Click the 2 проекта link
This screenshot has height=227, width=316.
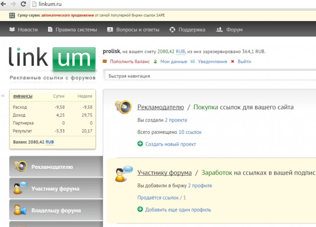(176, 120)
